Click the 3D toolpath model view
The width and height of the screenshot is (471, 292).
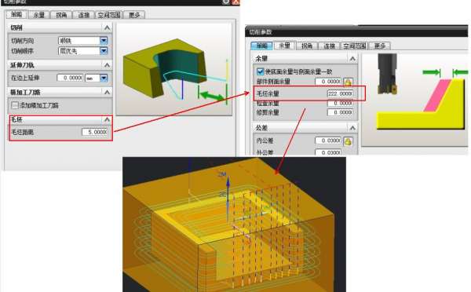click(234, 224)
